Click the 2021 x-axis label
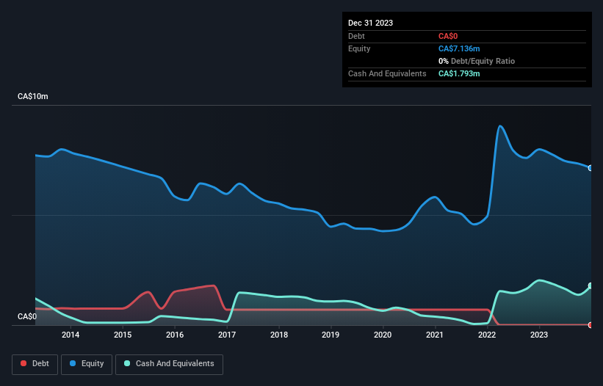Screen dimensions: 603x386 pos(435,335)
